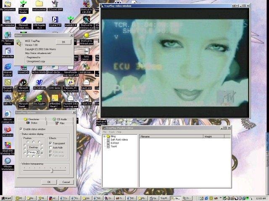
Task: Click the http://mice.virtualave.net/ address text
Action: click(38, 53)
